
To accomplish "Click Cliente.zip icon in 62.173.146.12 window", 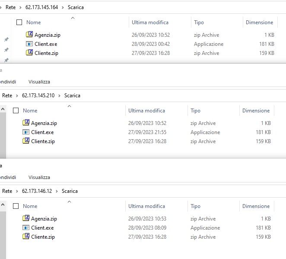I will (26, 237).
